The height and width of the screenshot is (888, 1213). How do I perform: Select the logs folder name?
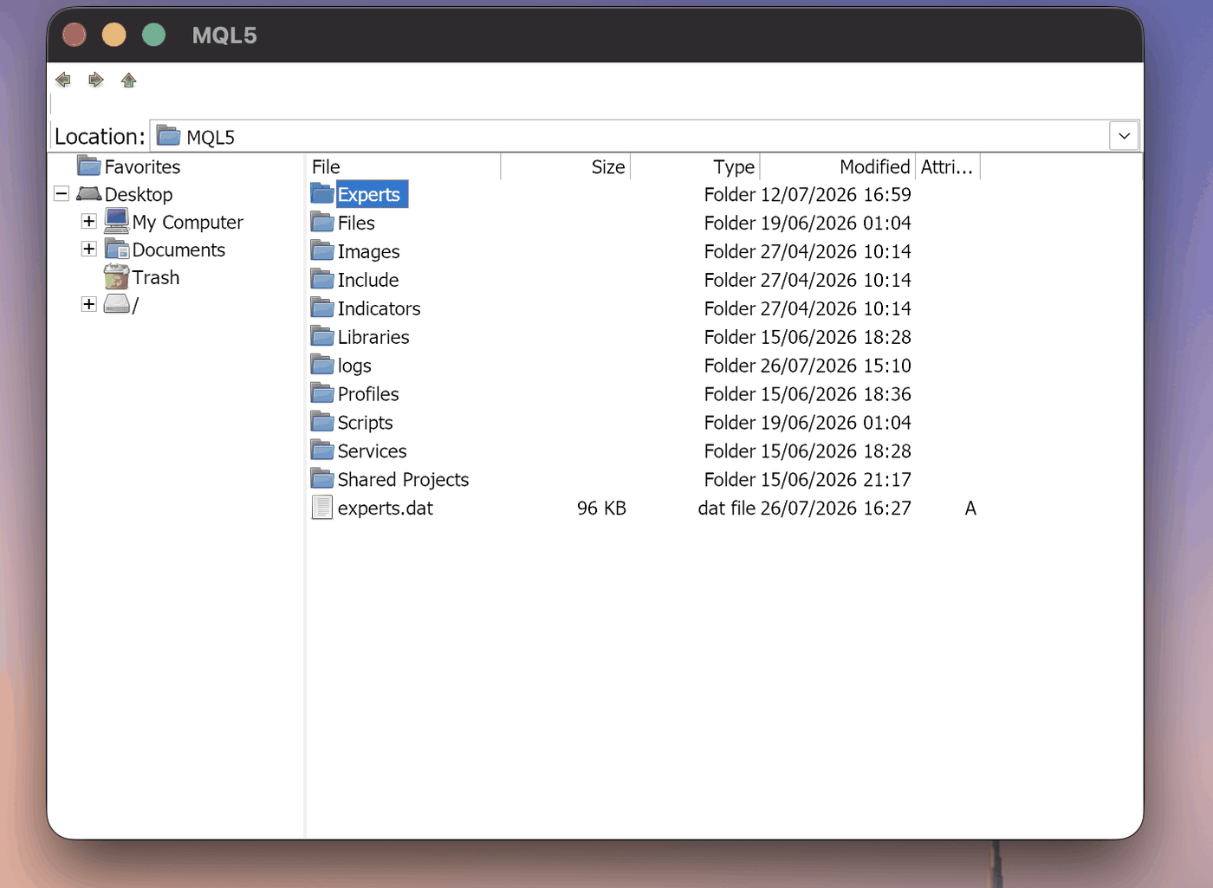(354, 366)
